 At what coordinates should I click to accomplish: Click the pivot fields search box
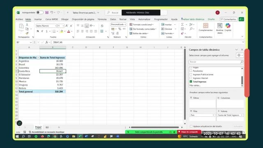[216, 62]
